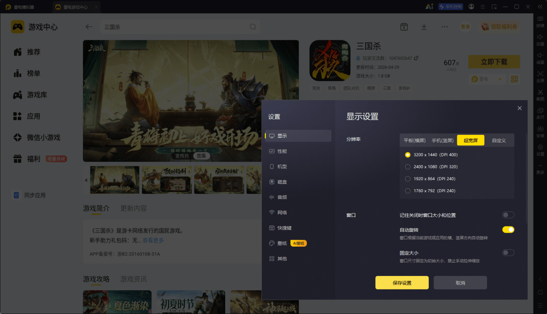Select the 自定义 resolution tab

click(x=499, y=140)
